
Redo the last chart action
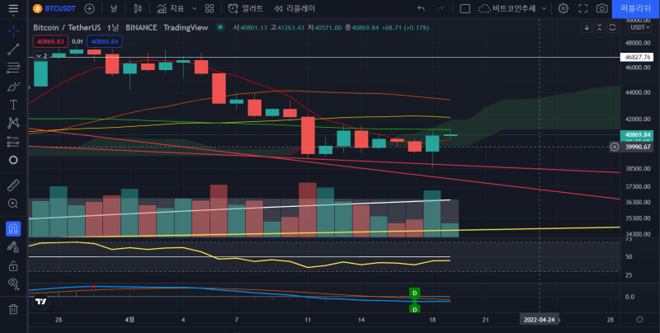tap(440, 8)
